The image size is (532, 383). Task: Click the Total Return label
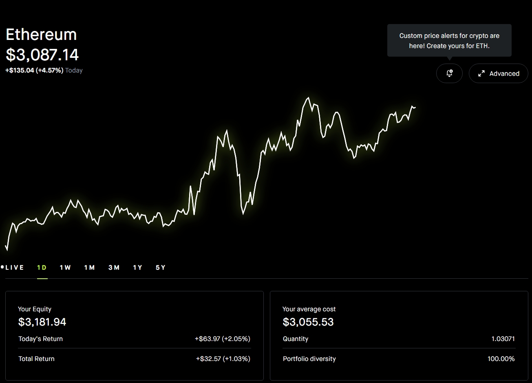(x=36, y=359)
